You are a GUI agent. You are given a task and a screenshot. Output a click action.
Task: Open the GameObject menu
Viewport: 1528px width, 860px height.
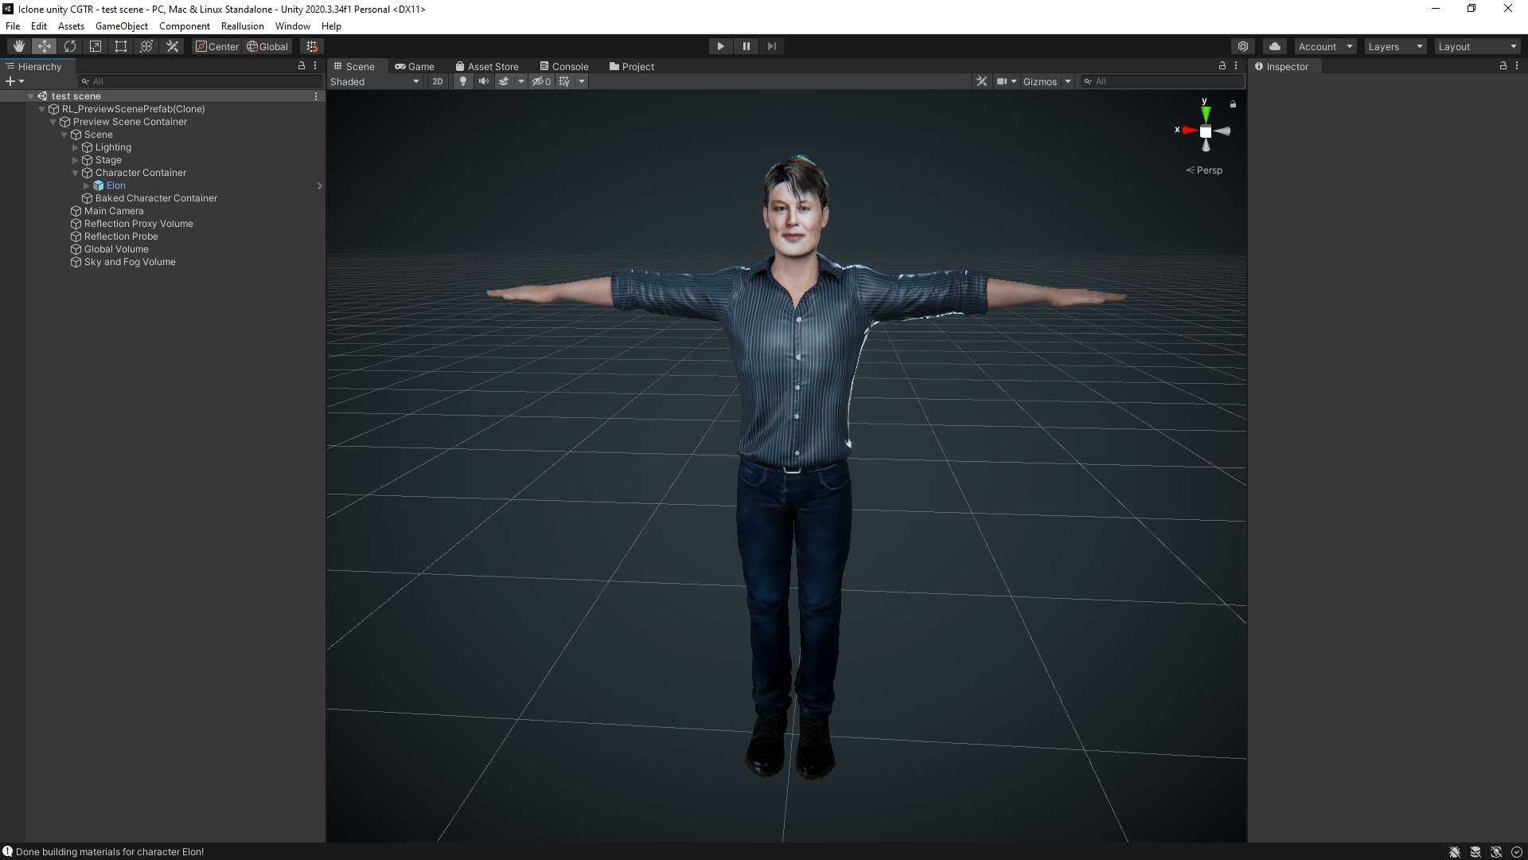pos(121,26)
